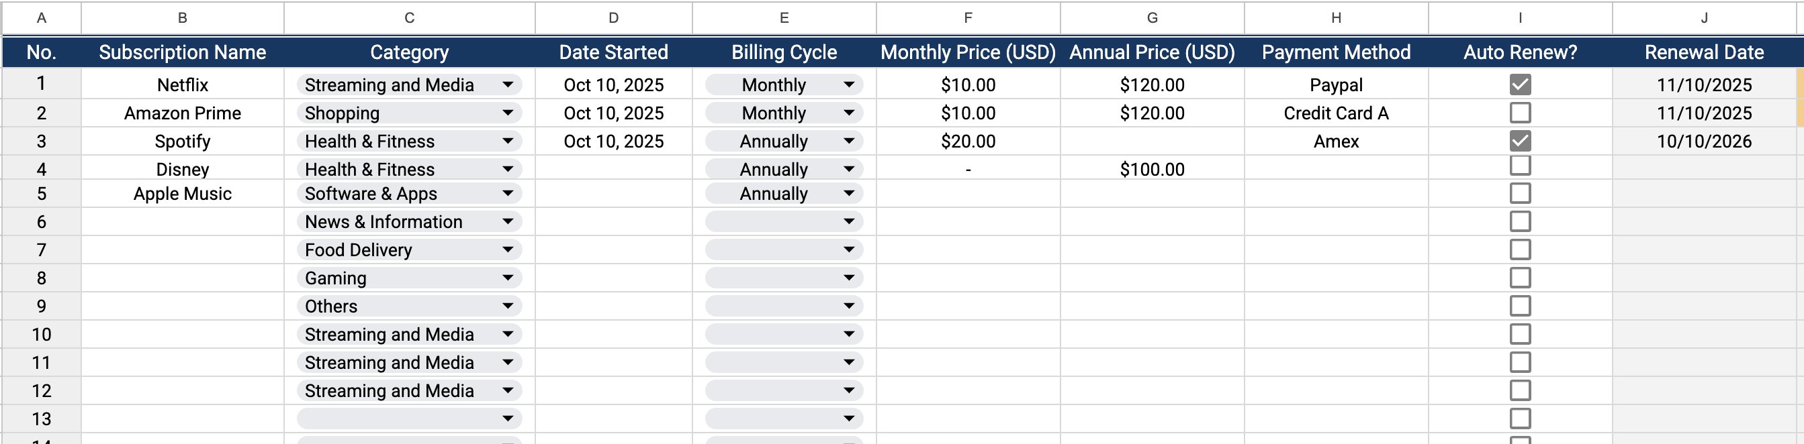Click the Oct 10, 2025 date for Spotify
Image resolution: width=1804 pixels, height=444 pixels.
click(613, 142)
